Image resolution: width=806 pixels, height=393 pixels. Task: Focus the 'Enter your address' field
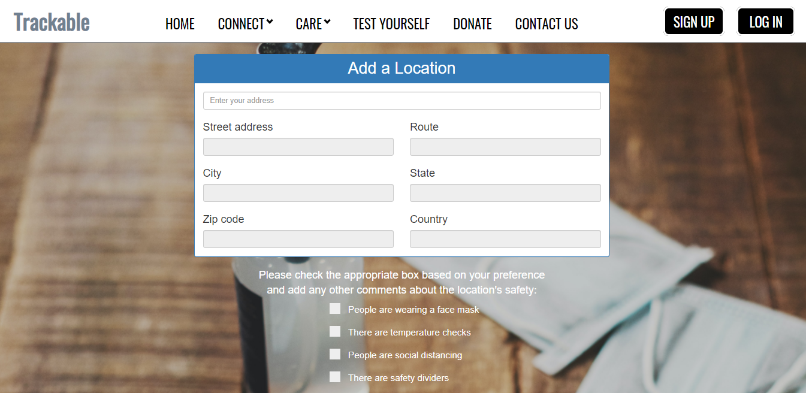tap(402, 101)
